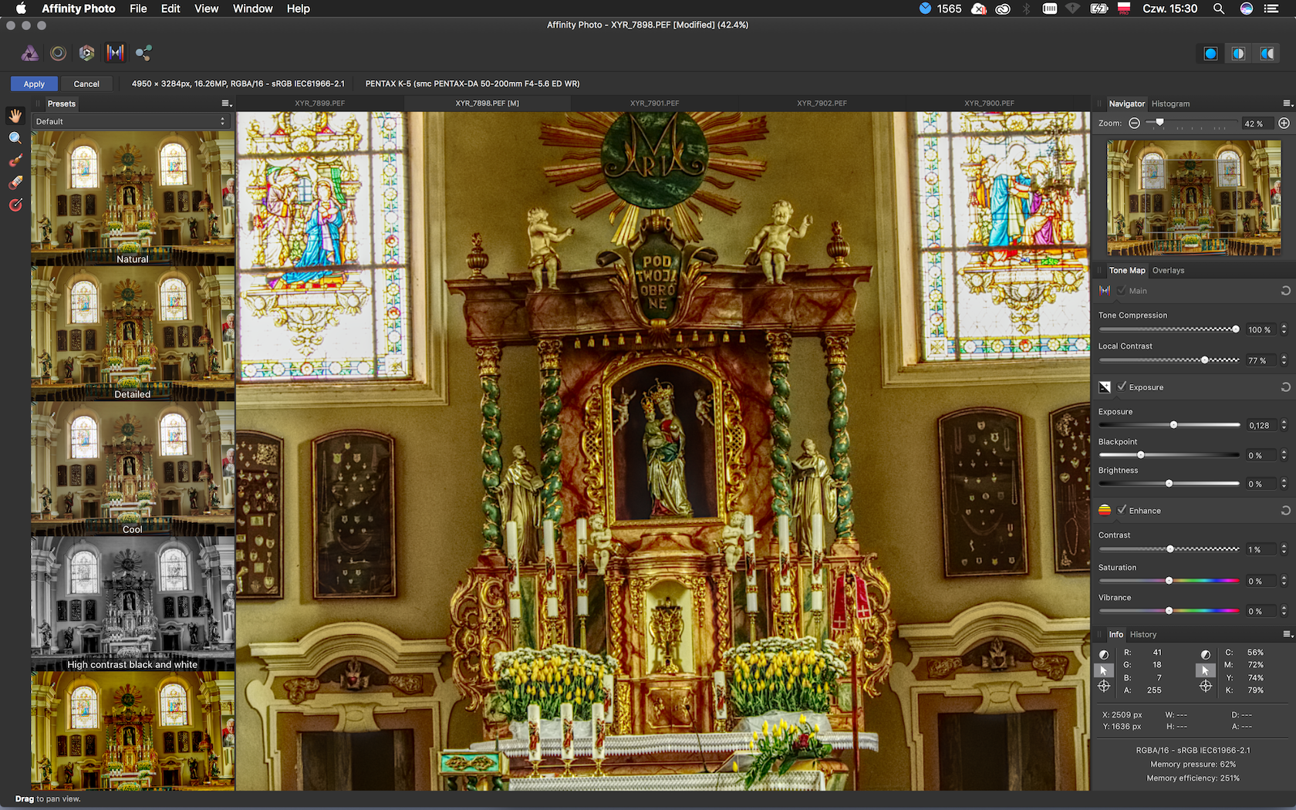Click the Apply button
Screen dimensions: 1296x810
click(34, 84)
